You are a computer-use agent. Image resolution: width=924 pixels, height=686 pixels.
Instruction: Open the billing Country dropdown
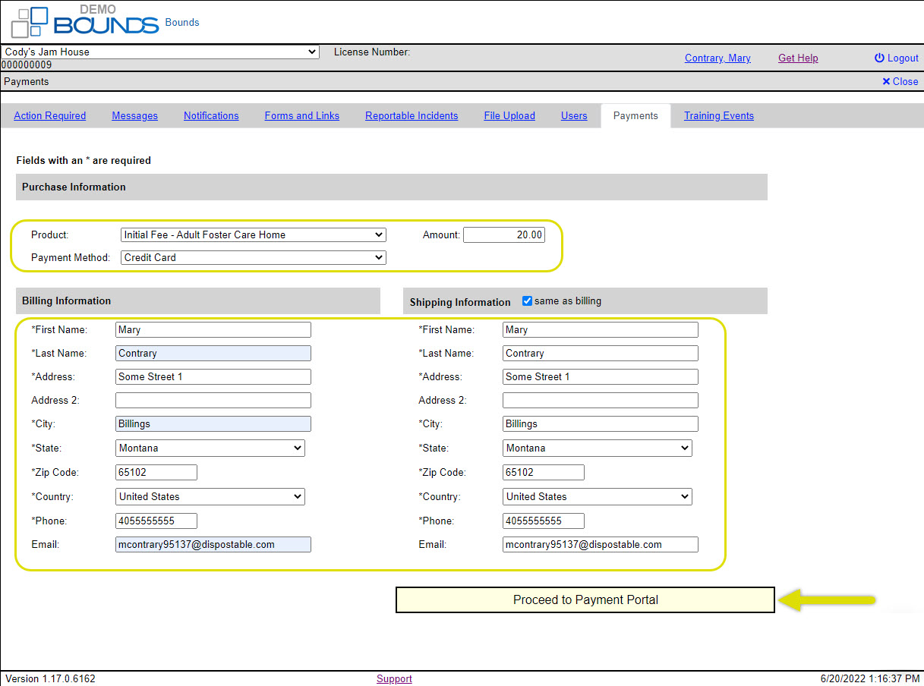coord(210,496)
